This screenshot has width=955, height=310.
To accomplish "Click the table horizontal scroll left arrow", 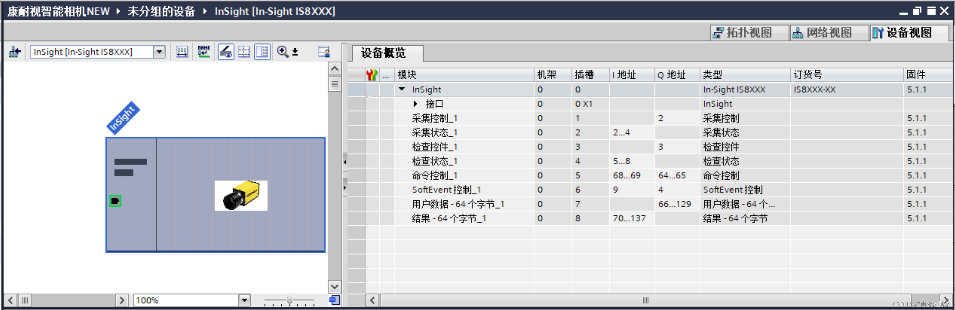I will pyautogui.click(x=373, y=300).
